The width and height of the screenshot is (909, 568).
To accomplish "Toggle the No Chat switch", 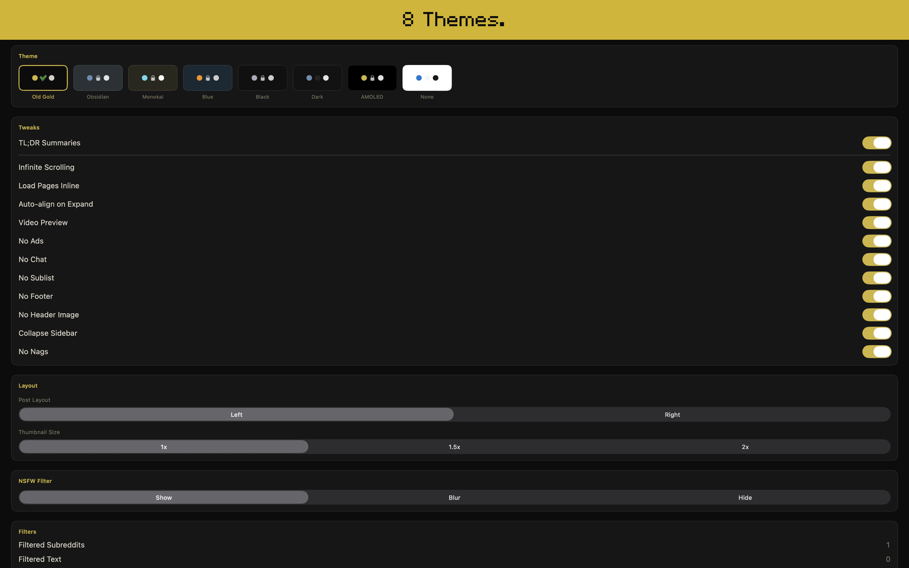I will tap(877, 259).
